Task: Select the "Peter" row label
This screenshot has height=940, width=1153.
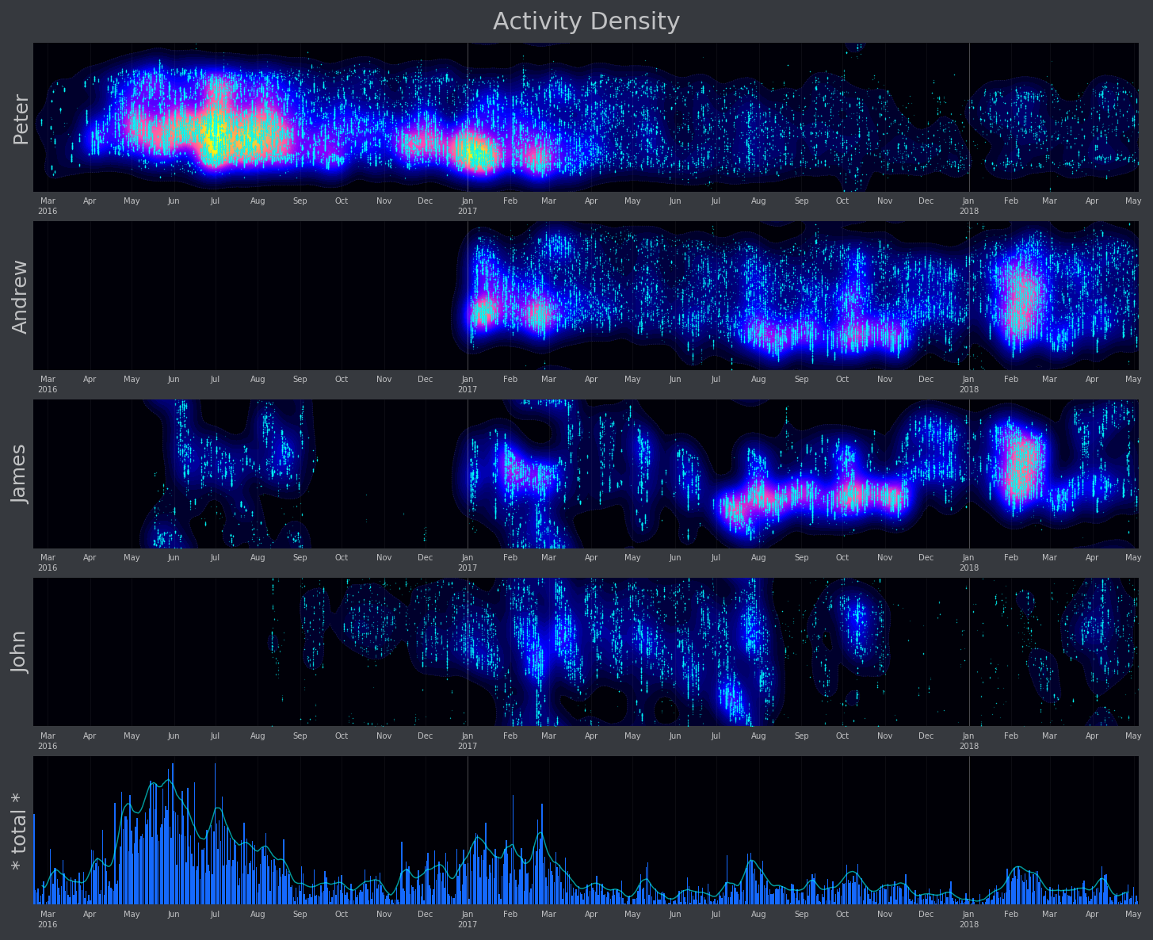Action: point(21,120)
